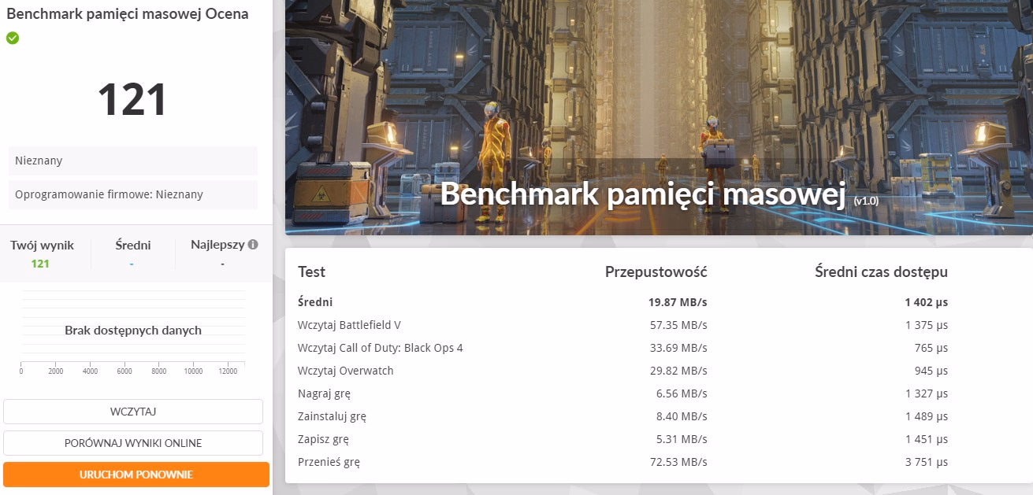Open PORÓWNAJ WYNIKI ONLINE
The width and height of the screenshot is (1033, 495).
click(133, 443)
